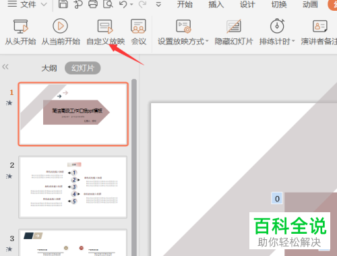Expand the quick access toolbar customize arrow
The image size is (337, 256).
pos(158,4)
